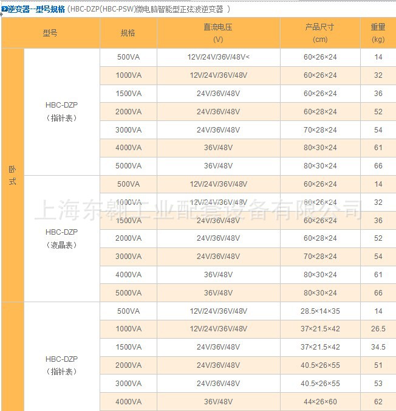Select the HBC-DZP (液晶表) model cell
Viewport: 396px width, 411px height.
click(x=61, y=238)
